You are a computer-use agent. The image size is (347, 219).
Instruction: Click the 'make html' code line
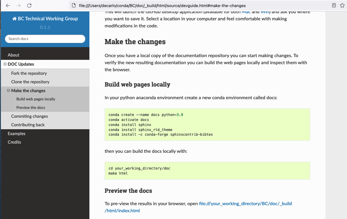pyautogui.click(x=118, y=174)
